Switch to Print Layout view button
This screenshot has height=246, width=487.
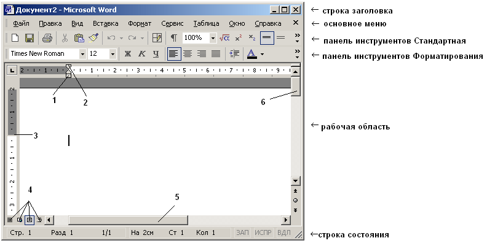[29, 220]
